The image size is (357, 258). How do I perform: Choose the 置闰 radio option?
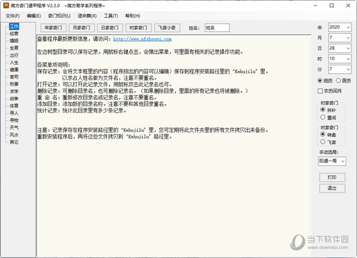(x=325, y=118)
